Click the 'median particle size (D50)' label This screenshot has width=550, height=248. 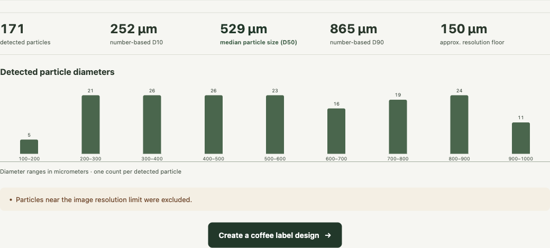tap(259, 42)
